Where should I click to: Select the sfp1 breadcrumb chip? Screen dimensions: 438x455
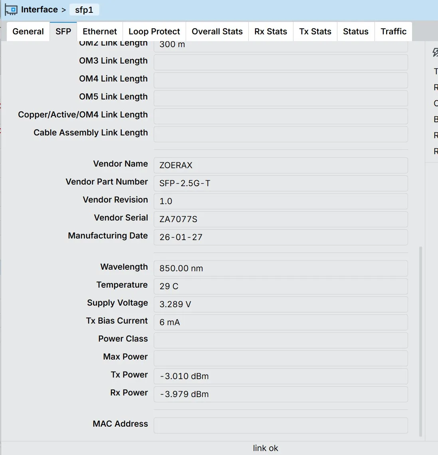(84, 10)
